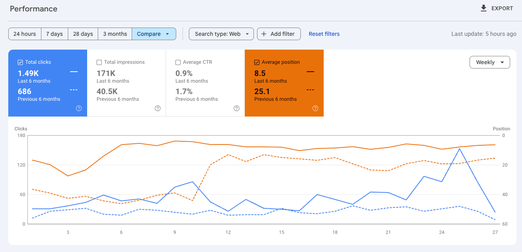This screenshot has height=252, width=522.
Task: Open the Compare date range dropdown
Action: [x=154, y=34]
